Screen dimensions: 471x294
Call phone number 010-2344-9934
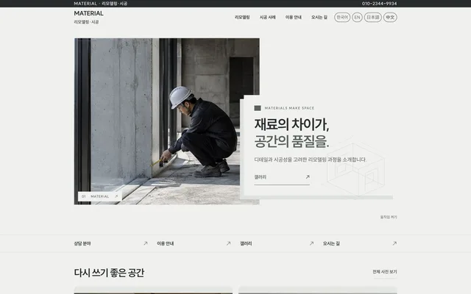[x=380, y=4]
